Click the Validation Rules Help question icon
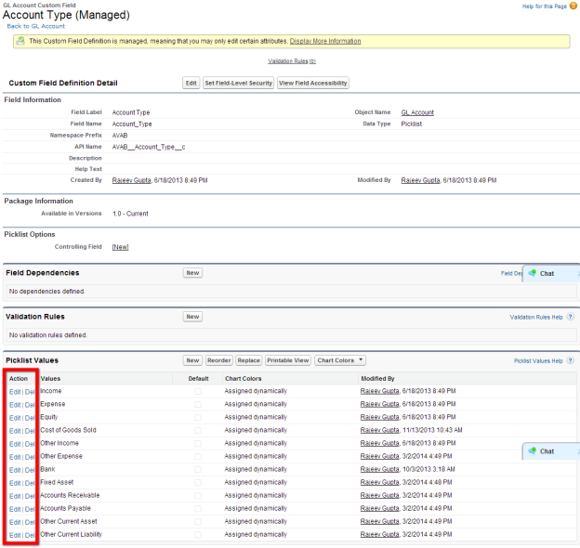The image size is (580, 548). point(570,317)
